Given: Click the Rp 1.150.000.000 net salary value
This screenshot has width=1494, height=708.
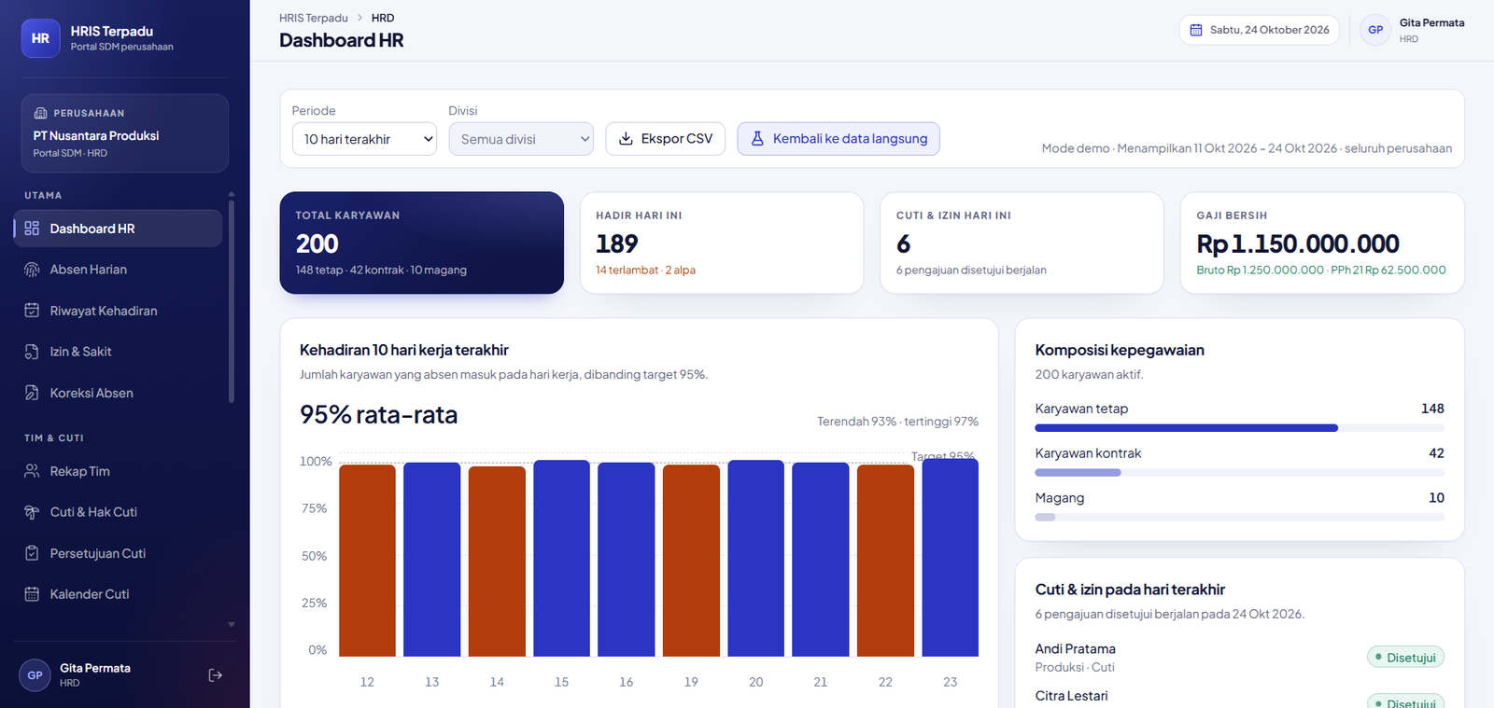Looking at the screenshot, I should click(x=1298, y=244).
